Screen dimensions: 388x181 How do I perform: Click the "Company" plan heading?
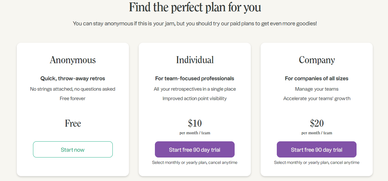[x=317, y=60]
